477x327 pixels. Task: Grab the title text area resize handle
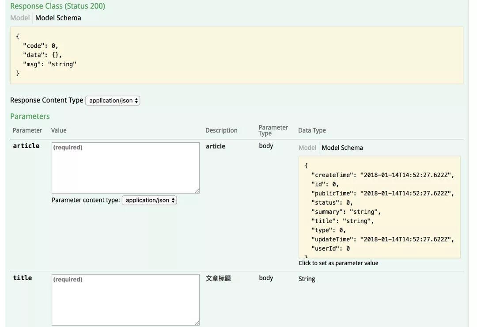point(197,323)
